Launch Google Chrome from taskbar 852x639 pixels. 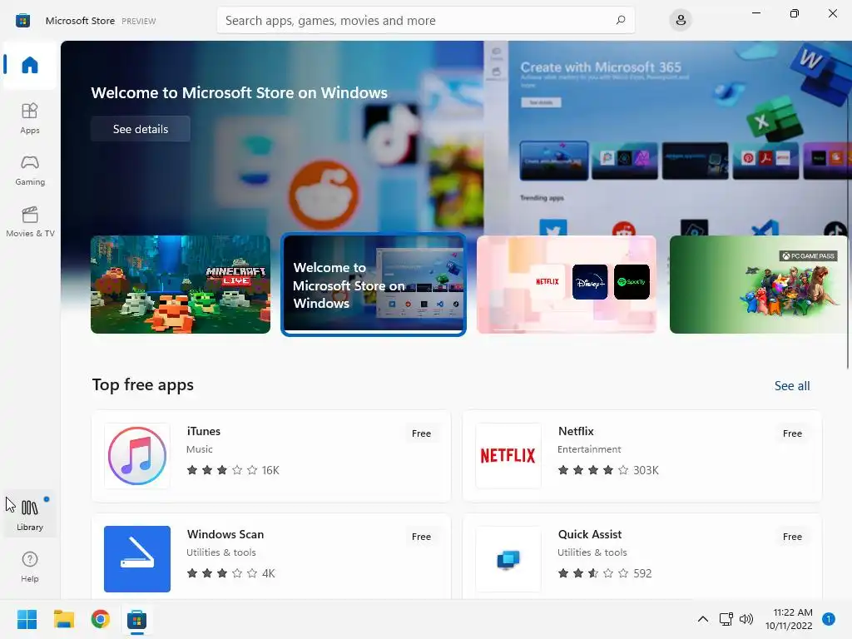(101, 619)
